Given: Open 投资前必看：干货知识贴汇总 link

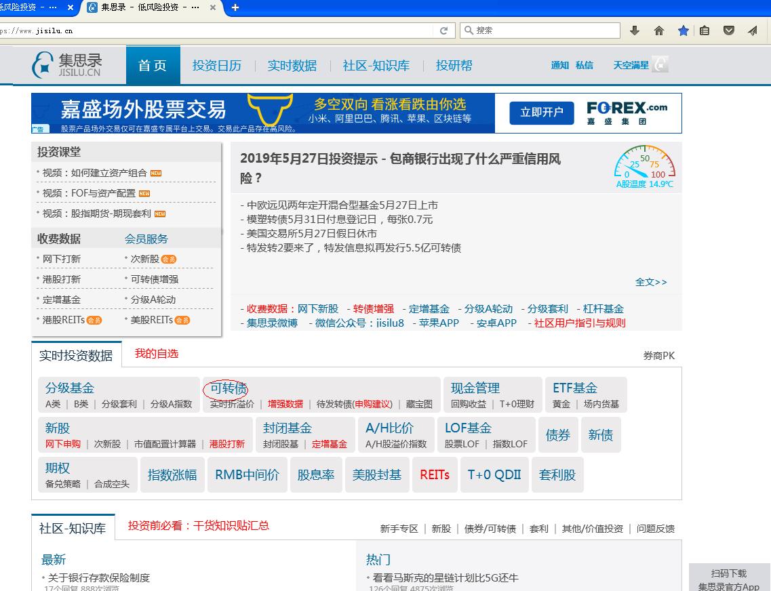Looking at the screenshot, I should [199, 526].
